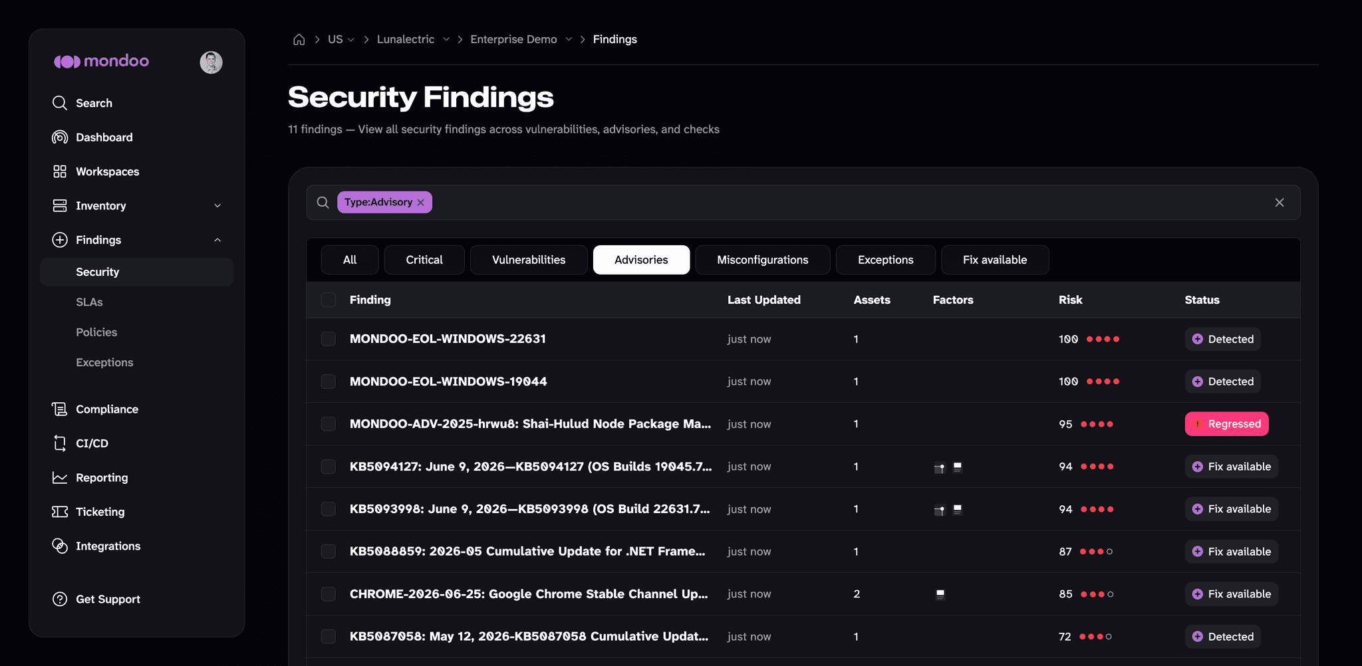Switch to the Exceptions tab
1362x666 pixels.
coord(886,260)
